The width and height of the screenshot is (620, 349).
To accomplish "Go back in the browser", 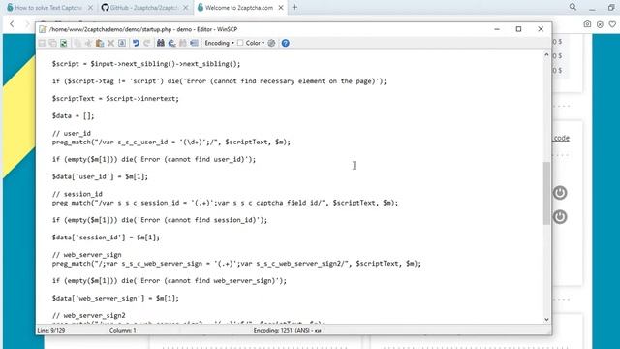I will 12,24.
